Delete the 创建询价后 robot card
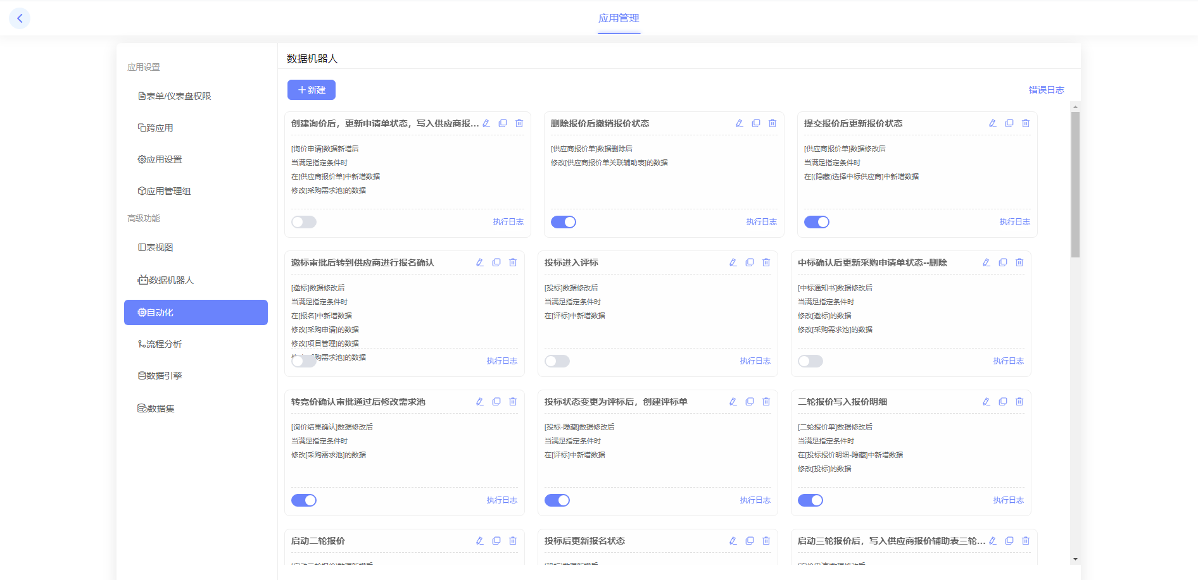Viewport: 1198px width, 580px height. [x=519, y=123]
